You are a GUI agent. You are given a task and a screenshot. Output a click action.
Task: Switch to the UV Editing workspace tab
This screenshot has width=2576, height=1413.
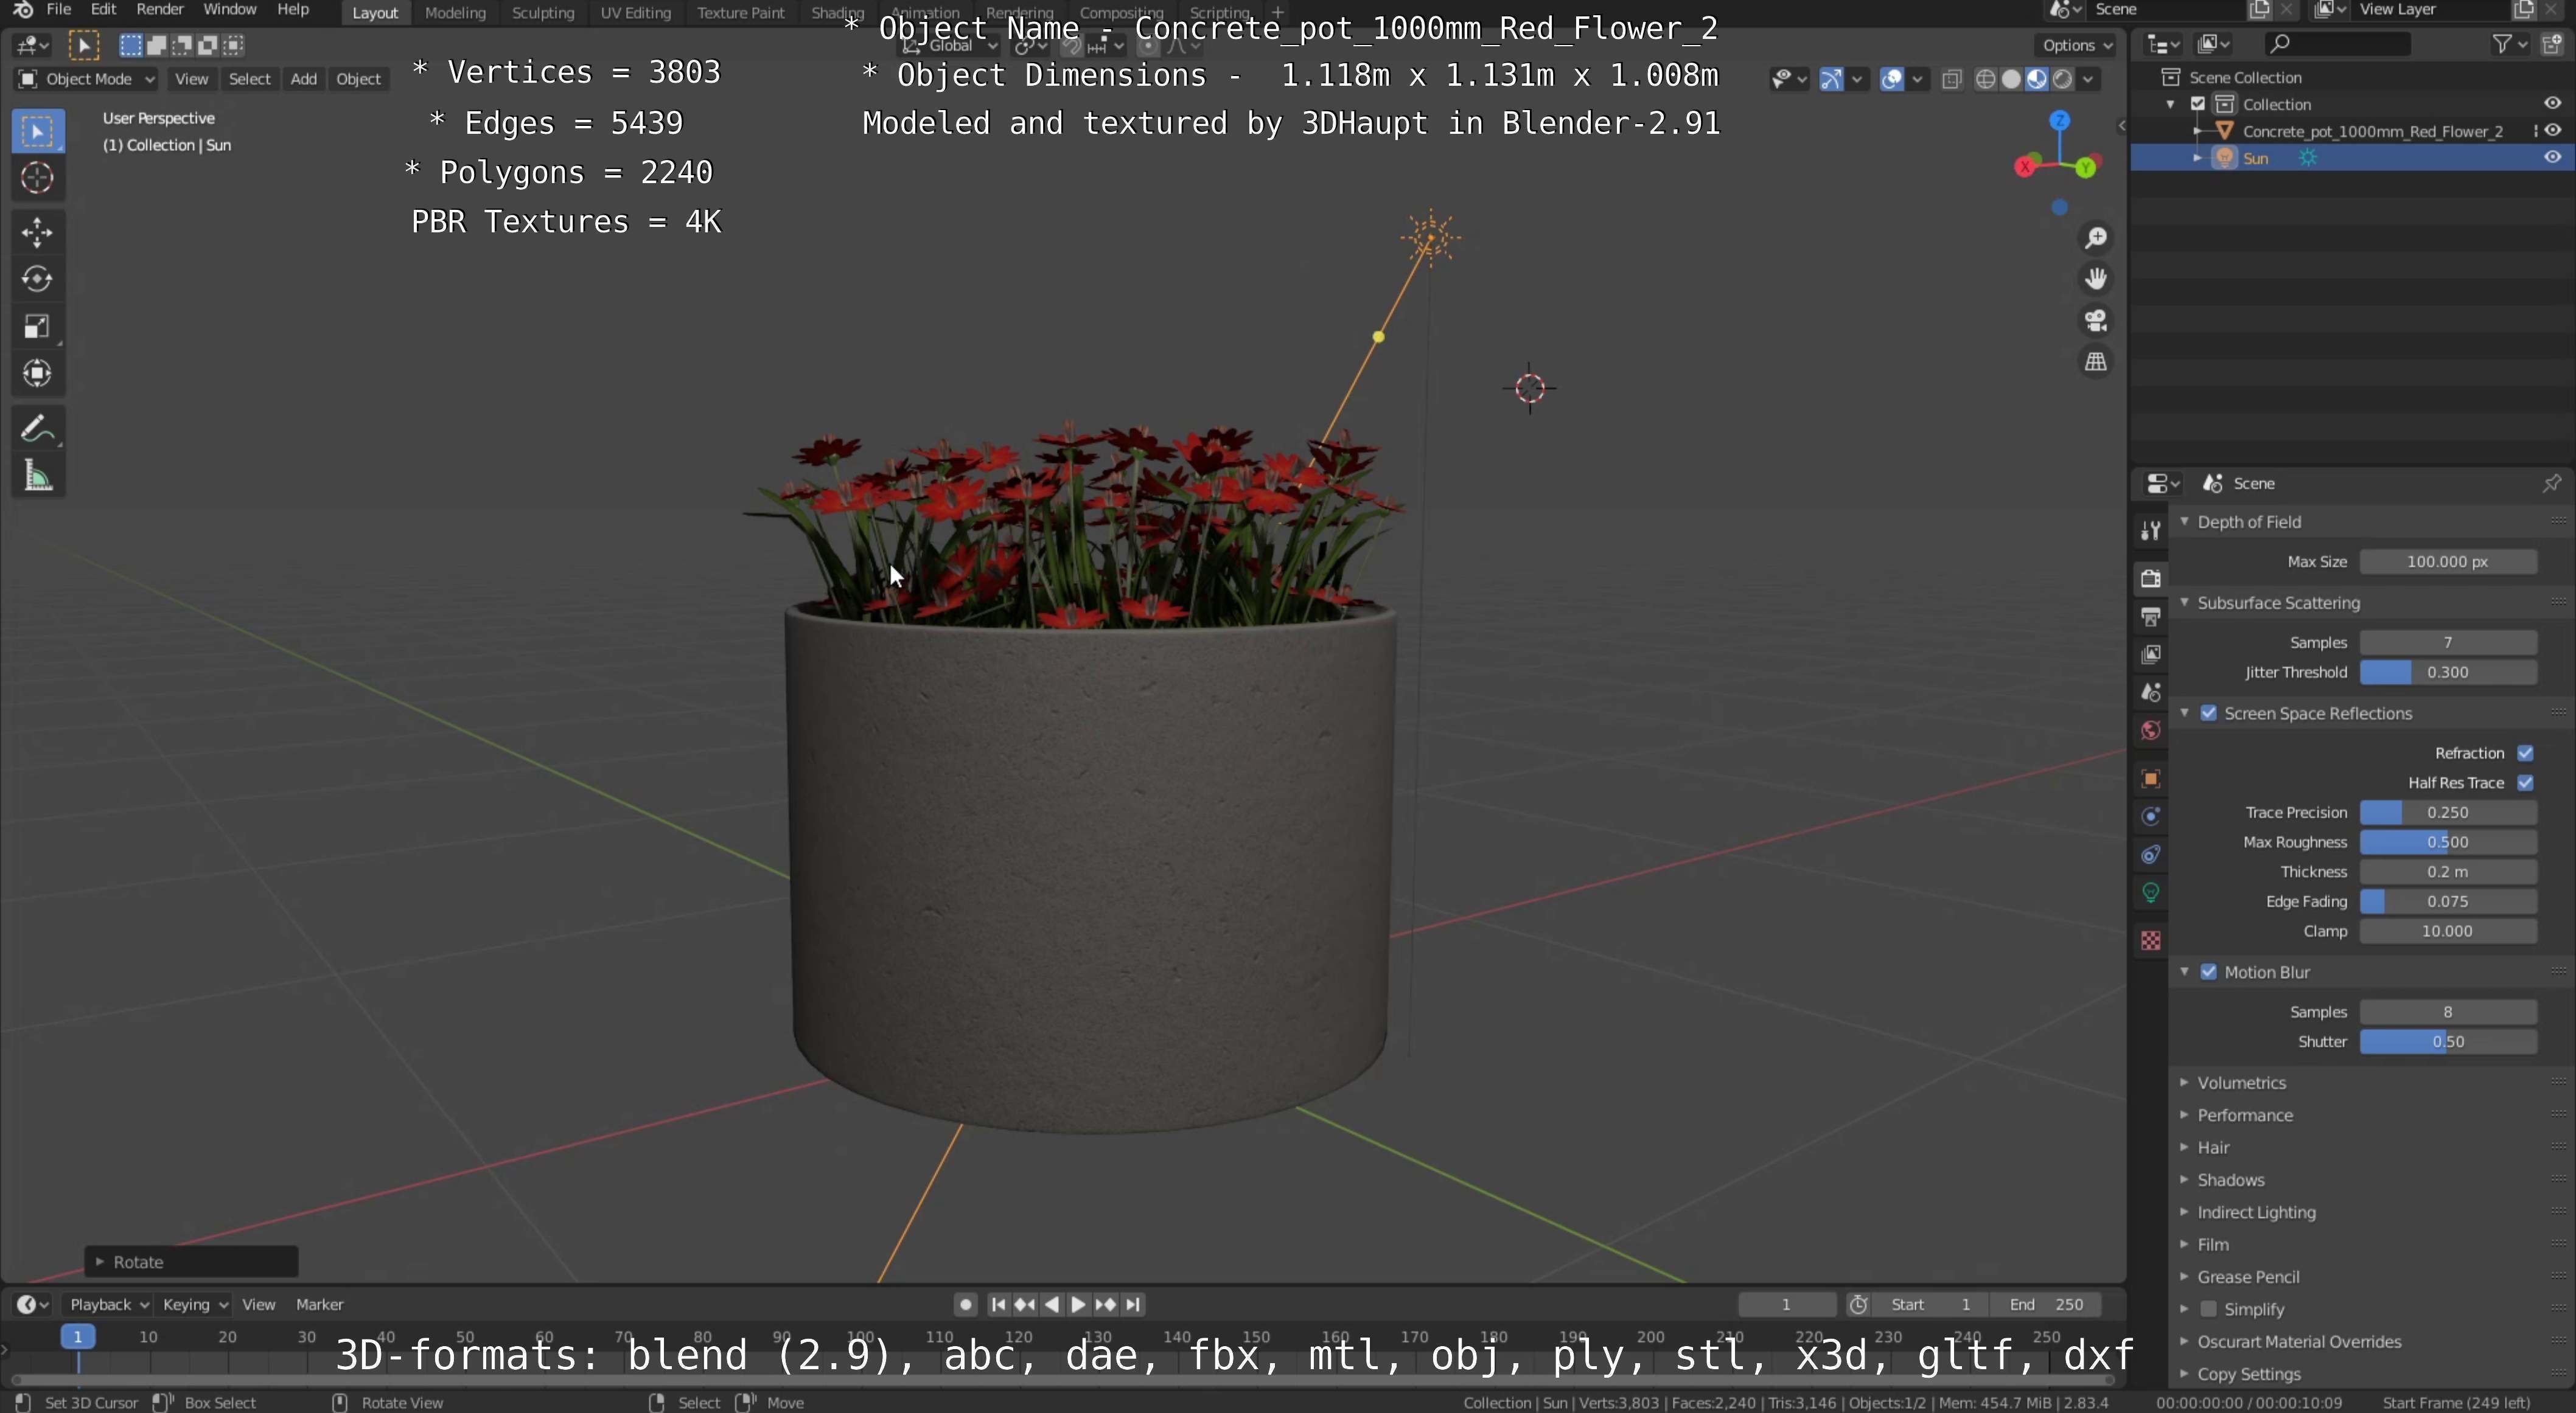click(x=635, y=13)
